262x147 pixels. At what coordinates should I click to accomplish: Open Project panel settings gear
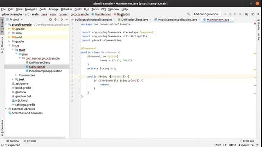62,20
